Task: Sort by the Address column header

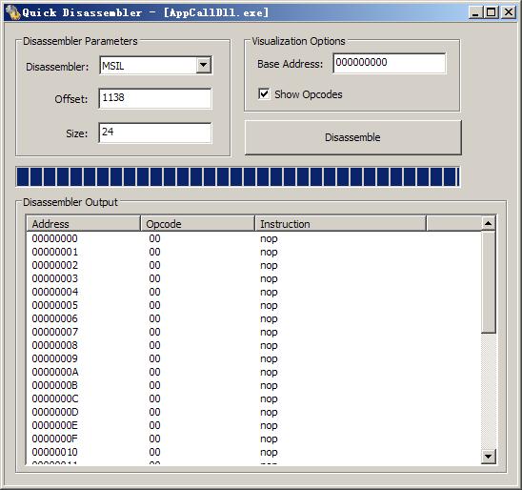Action: click(x=83, y=223)
